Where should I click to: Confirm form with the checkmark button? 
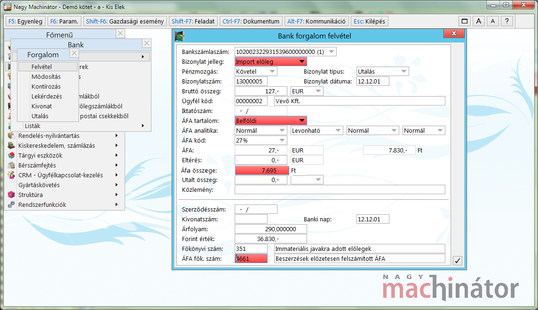[458, 261]
